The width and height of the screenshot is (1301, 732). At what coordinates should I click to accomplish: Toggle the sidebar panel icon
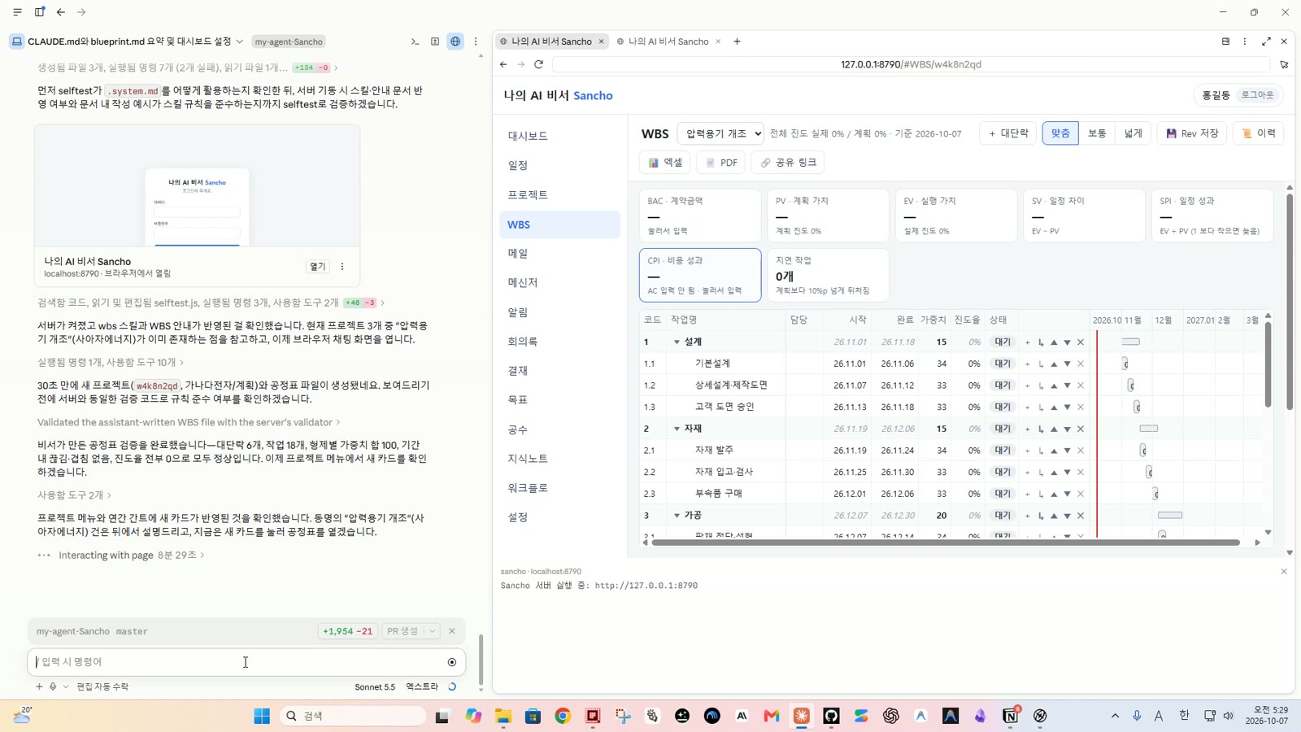click(x=39, y=12)
